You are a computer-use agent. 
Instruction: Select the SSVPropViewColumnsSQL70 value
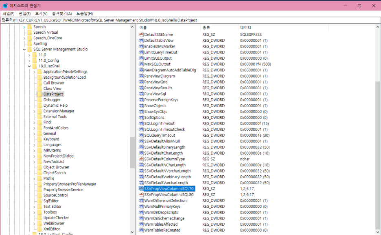coord(169,188)
